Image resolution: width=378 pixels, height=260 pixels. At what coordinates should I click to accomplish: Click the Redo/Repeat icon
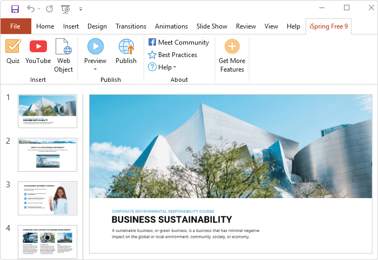[x=50, y=9]
